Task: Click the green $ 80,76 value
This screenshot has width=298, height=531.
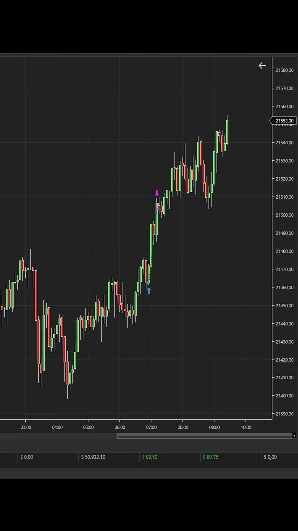Action: pos(211,457)
